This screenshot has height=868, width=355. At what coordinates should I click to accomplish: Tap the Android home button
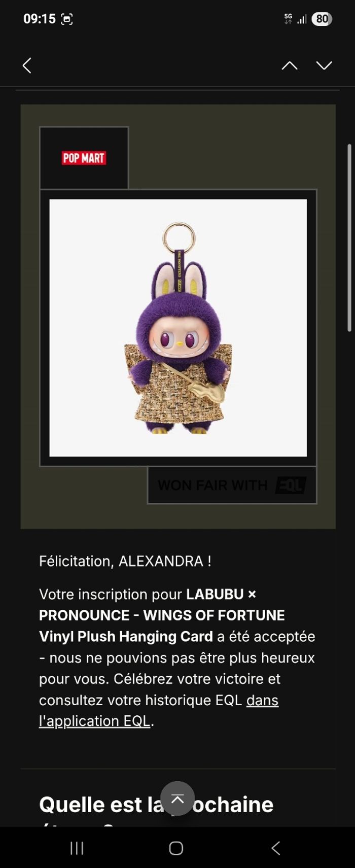pyautogui.click(x=176, y=848)
